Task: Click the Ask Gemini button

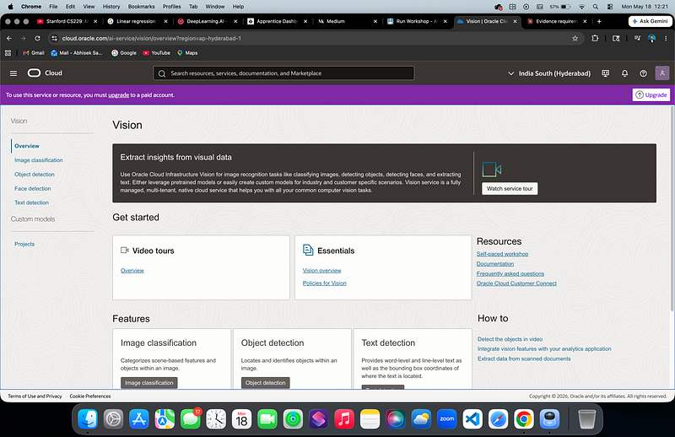Action: pos(650,21)
